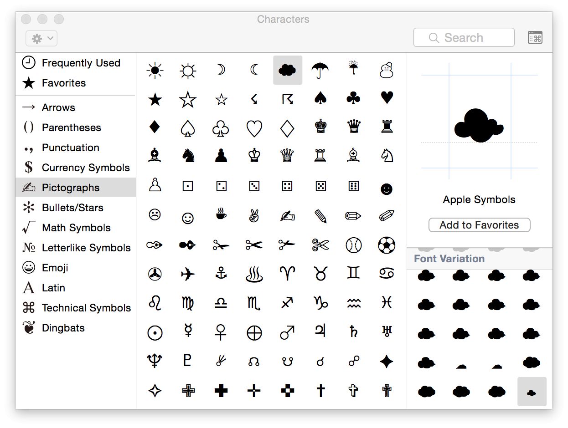The height and width of the screenshot is (428, 568).
Task: Select the highlighted small cloud font variation
Action: click(x=532, y=392)
